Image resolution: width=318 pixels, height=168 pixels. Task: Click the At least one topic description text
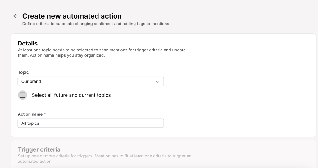102,53
